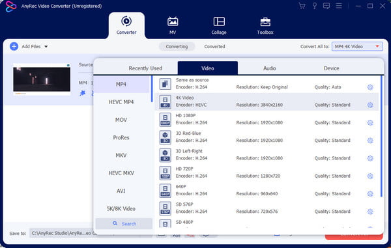This screenshot has width=391, height=248.
Task: Click the blue plus Add Files icon
Action: (x=14, y=46)
